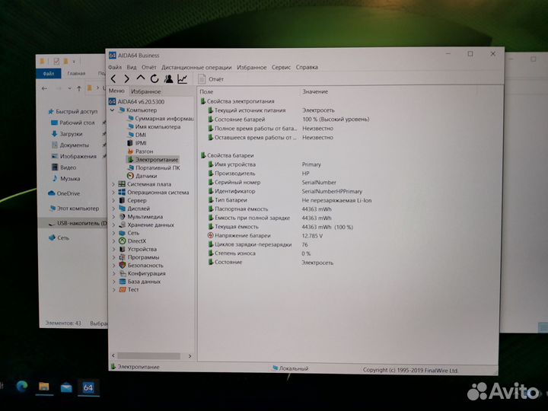Click the tree horizontal scrollbar right arrow

(190, 356)
